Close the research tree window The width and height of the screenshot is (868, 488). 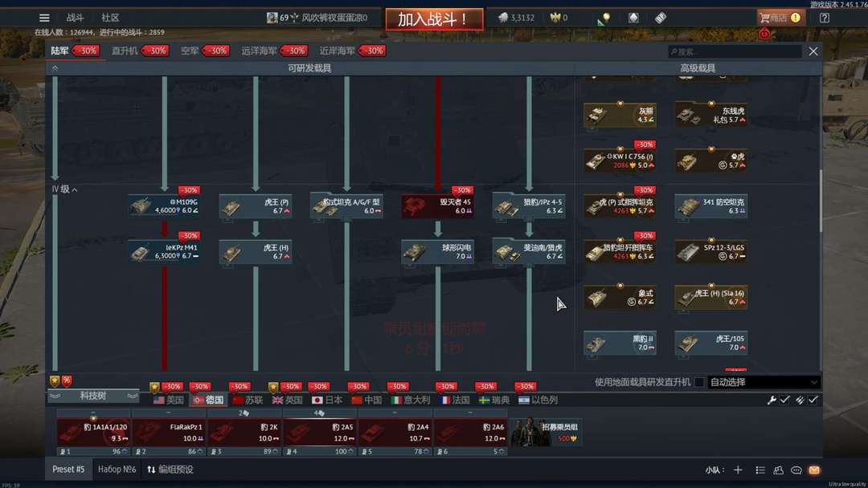pyautogui.click(x=813, y=51)
